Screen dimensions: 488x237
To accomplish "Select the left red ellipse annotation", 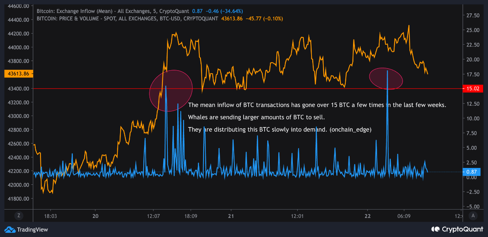I will click(x=171, y=90).
